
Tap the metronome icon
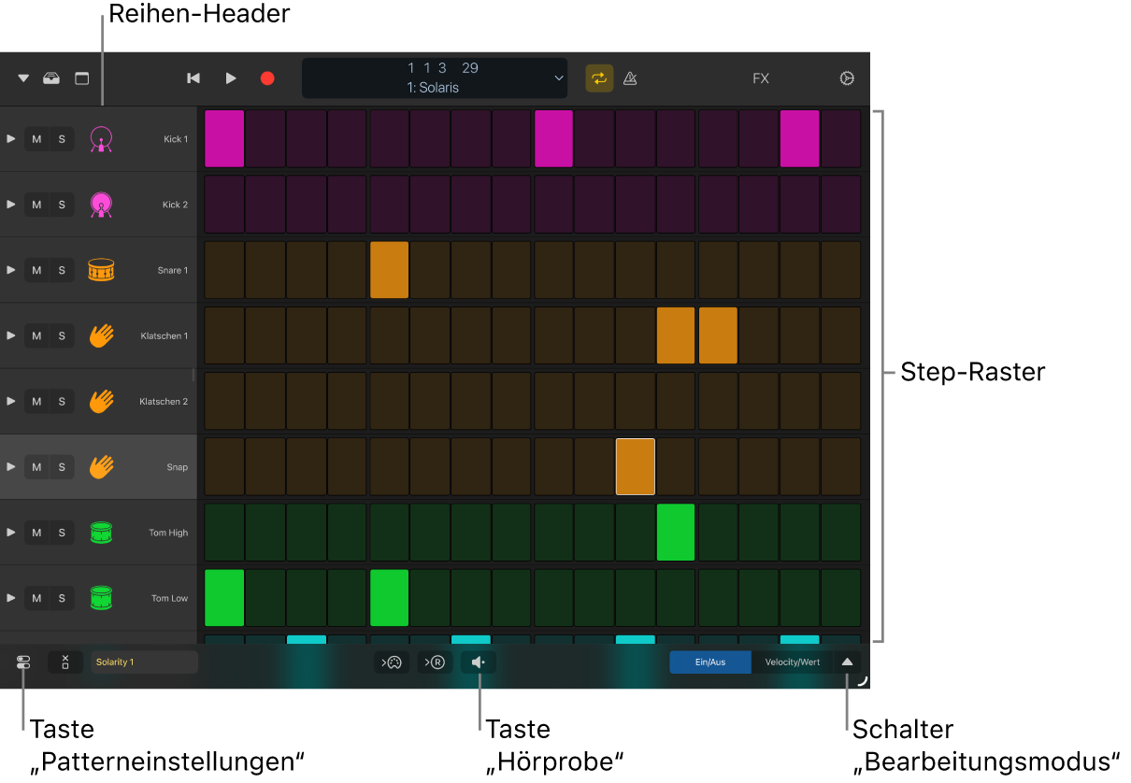coord(630,78)
